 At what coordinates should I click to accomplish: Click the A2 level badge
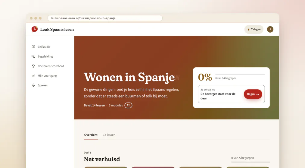click(128, 106)
